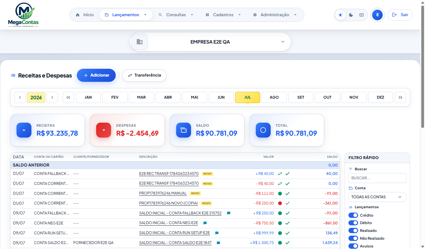425x249 pixels.
Task: Select the NOV month tab
Action: point(354,97)
